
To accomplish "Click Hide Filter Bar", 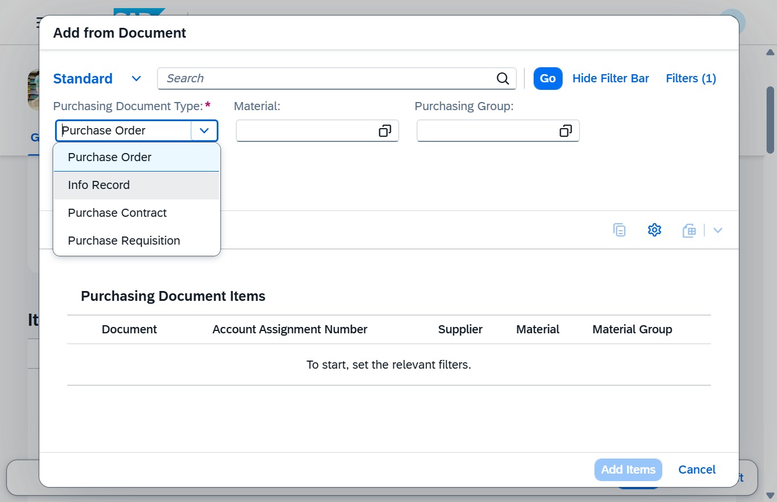I will [611, 79].
